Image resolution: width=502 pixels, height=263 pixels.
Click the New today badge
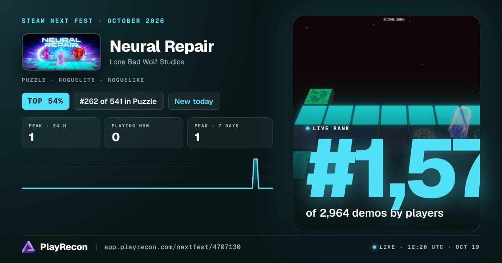(194, 101)
